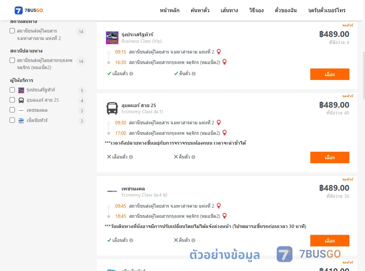Click the Economy Class (ม.4 ข) label
This screenshot has height=271, width=365.
coord(144,195)
